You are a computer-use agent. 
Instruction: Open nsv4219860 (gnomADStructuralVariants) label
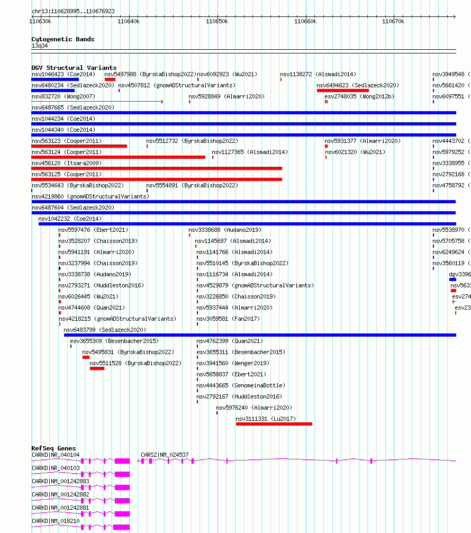pos(90,196)
